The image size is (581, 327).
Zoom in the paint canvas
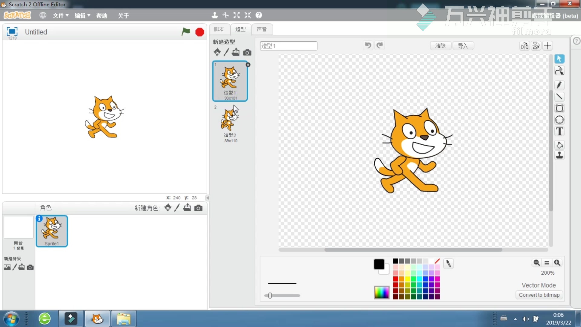[x=557, y=263]
